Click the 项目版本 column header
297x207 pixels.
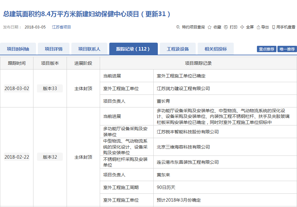click(50, 63)
